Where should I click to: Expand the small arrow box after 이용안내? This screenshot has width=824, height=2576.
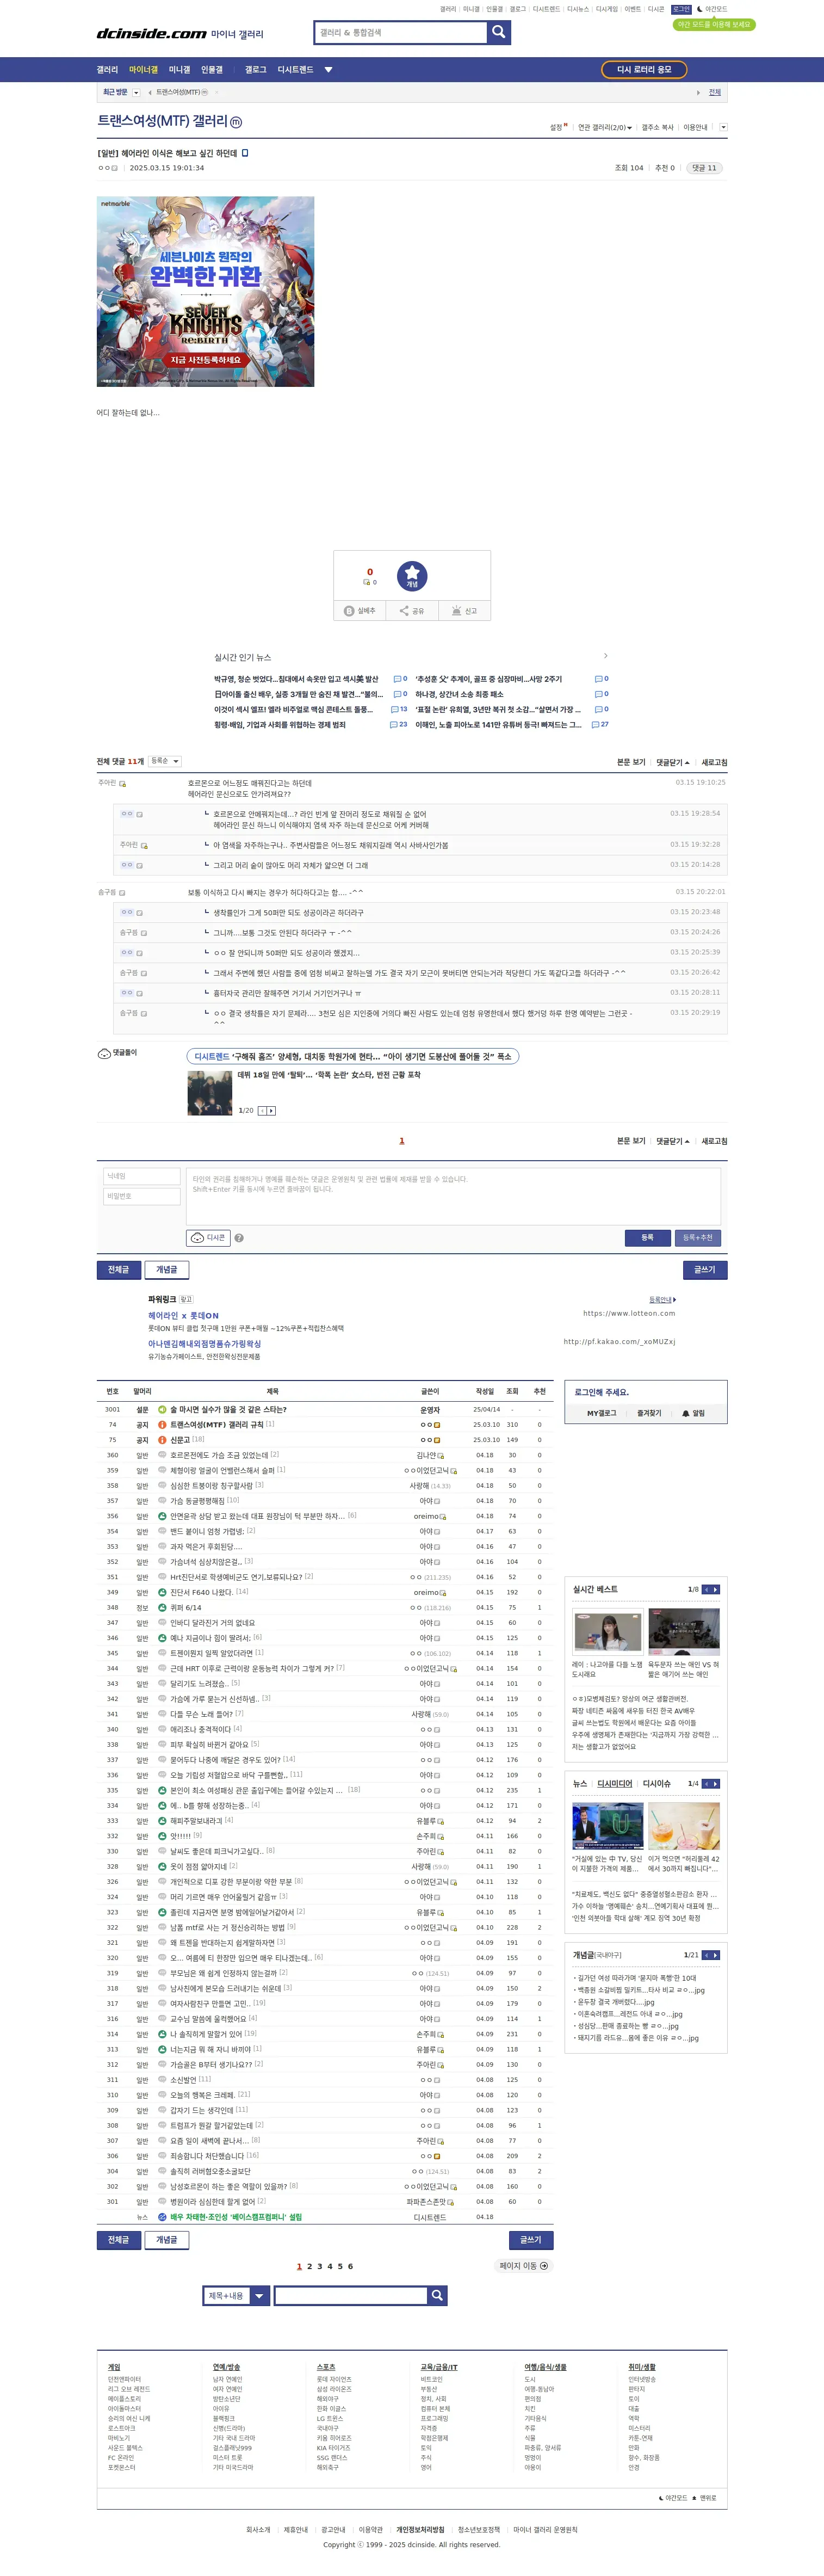[723, 127]
